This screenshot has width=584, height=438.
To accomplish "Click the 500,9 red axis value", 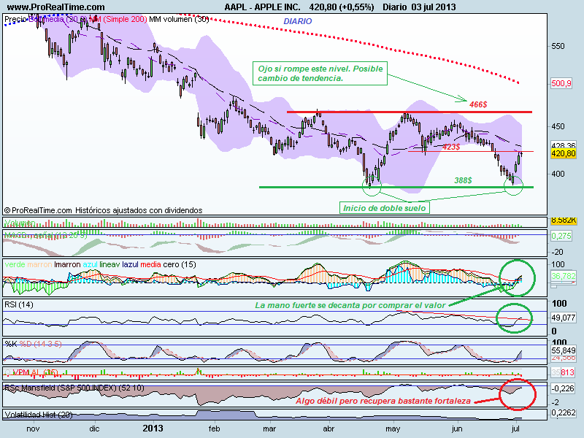I will (x=561, y=83).
